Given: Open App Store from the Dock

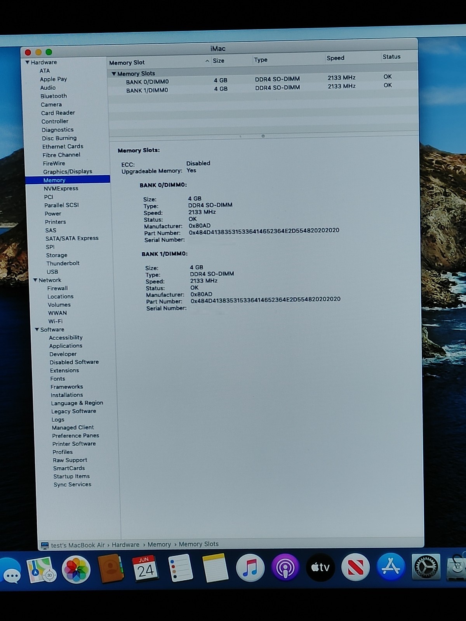Looking at the screenshot, I should click(391, 567).
